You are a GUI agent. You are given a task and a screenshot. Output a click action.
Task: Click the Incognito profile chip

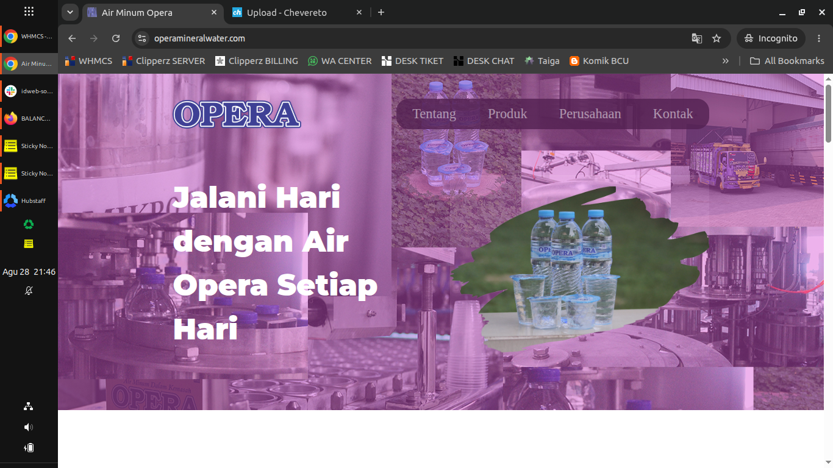tap(771, 38)
